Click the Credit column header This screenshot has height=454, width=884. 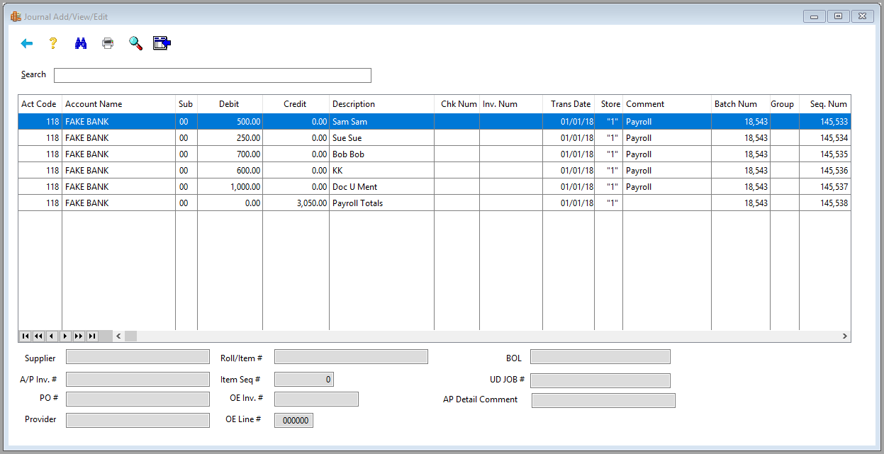pos(296,104)
